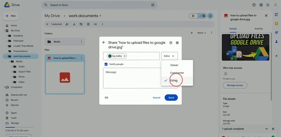This screenshot has height=137, width=281.
Task: Switch to list layout view
Action: click(193, 16)
